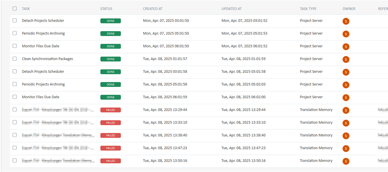Click updated time Tue, Apr. 08, 2025 06:02:00

tap(244, 97)
